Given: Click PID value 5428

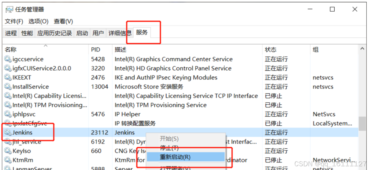Looking at the screenshot, I should coord(98,59).
